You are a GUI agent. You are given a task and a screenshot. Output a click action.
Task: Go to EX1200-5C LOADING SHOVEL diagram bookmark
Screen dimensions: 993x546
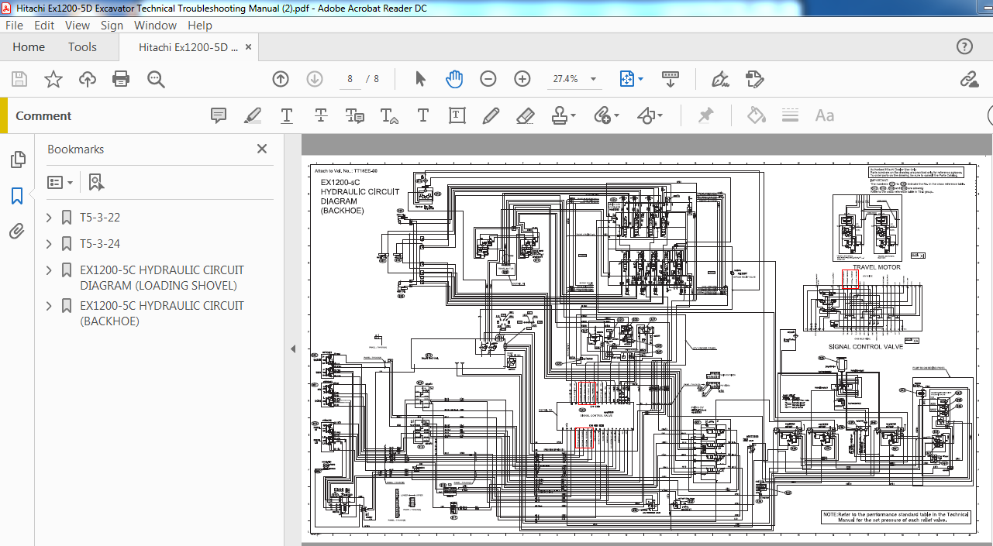pyautogui.click(x=162, y=278)
